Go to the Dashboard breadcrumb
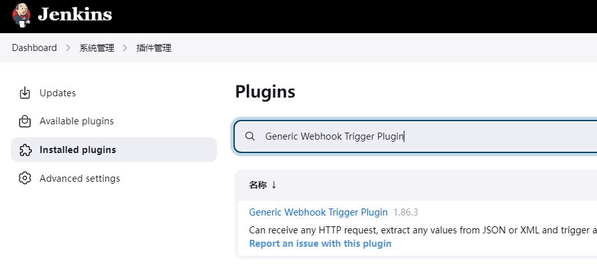Image resolution: width=597 pixels, height=271 pixels. [34, 48]
